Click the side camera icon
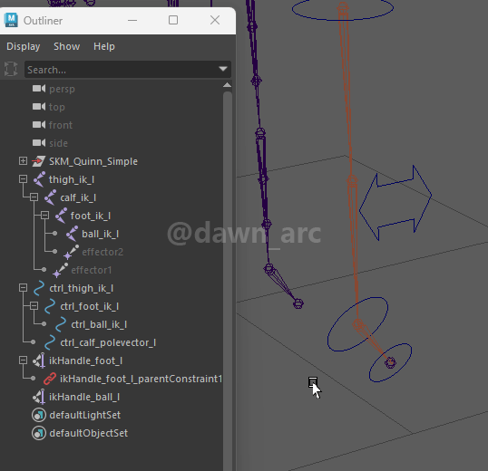This screenshot has height=471, width=488. click(39, 142)
